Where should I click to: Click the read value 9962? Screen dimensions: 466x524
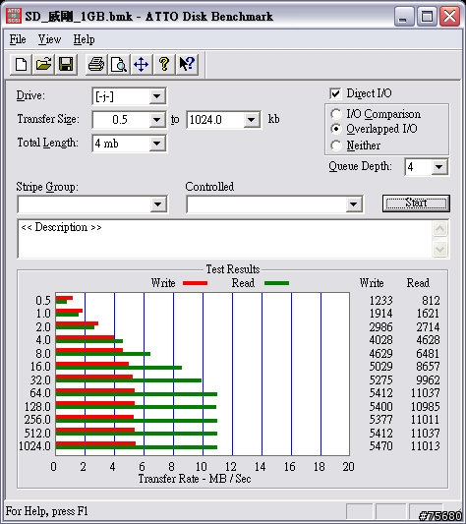[x=428, y=379]
